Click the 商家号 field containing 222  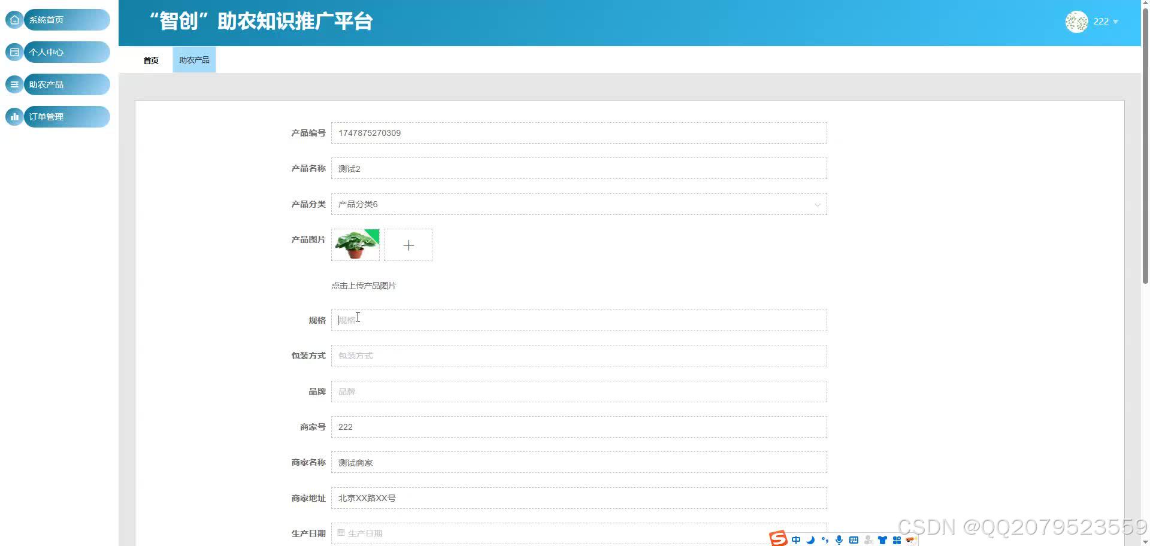[x=579, y=427]
